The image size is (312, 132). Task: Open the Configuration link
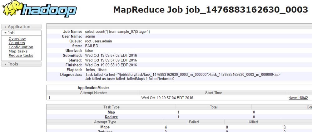point(21,47)
